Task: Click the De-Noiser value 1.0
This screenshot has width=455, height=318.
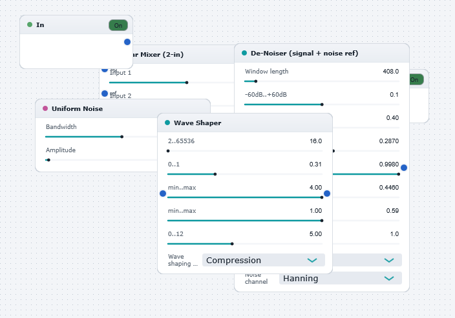Action: [394, 234]
